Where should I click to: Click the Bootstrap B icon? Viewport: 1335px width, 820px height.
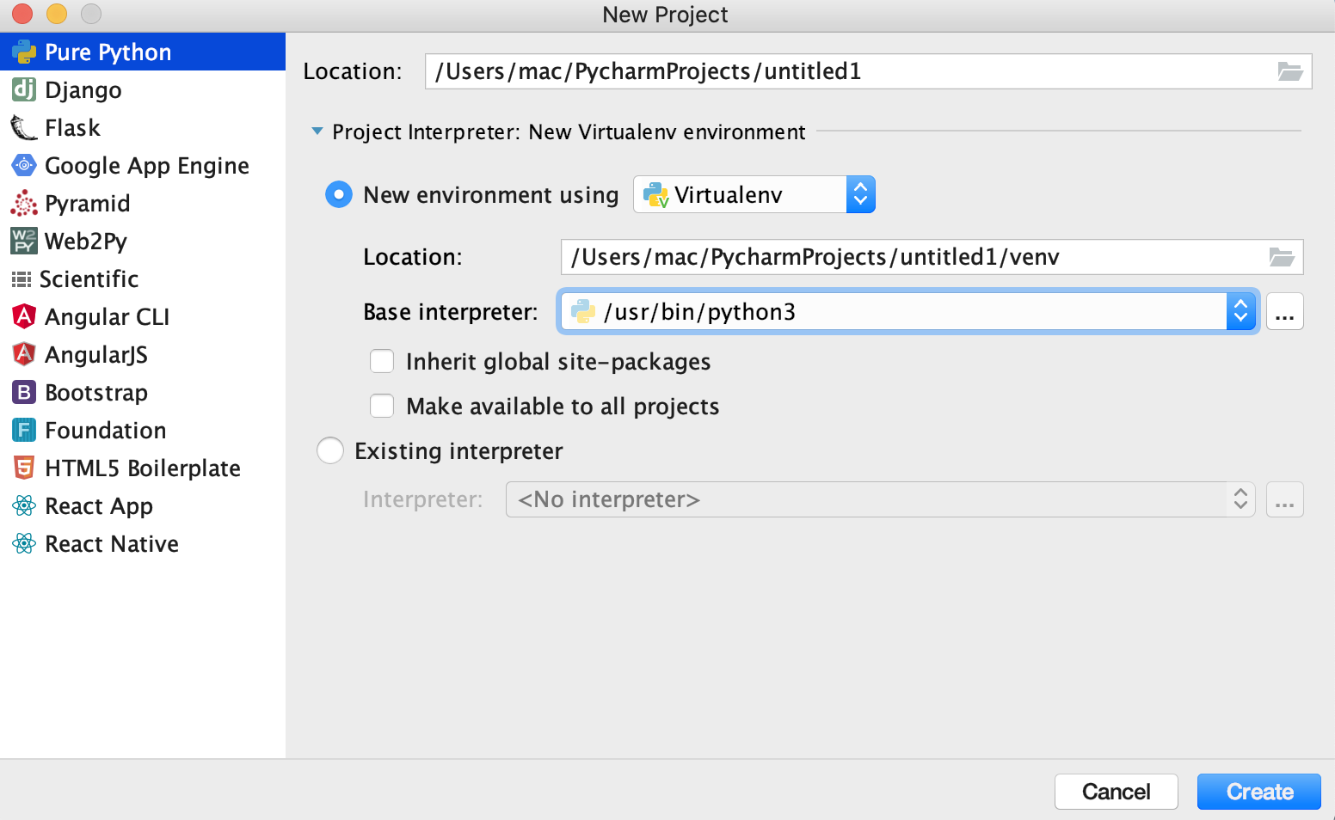[x=24, y=392]
